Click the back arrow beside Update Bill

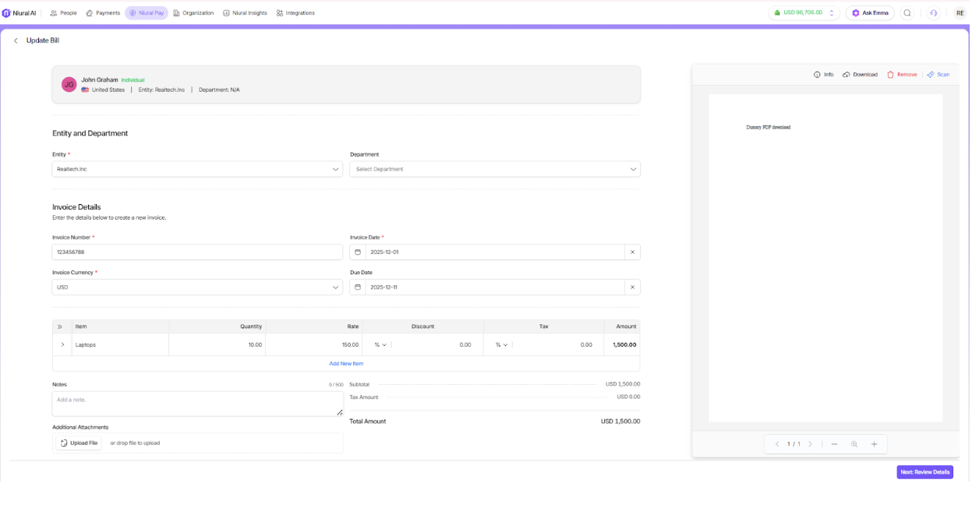16,41
